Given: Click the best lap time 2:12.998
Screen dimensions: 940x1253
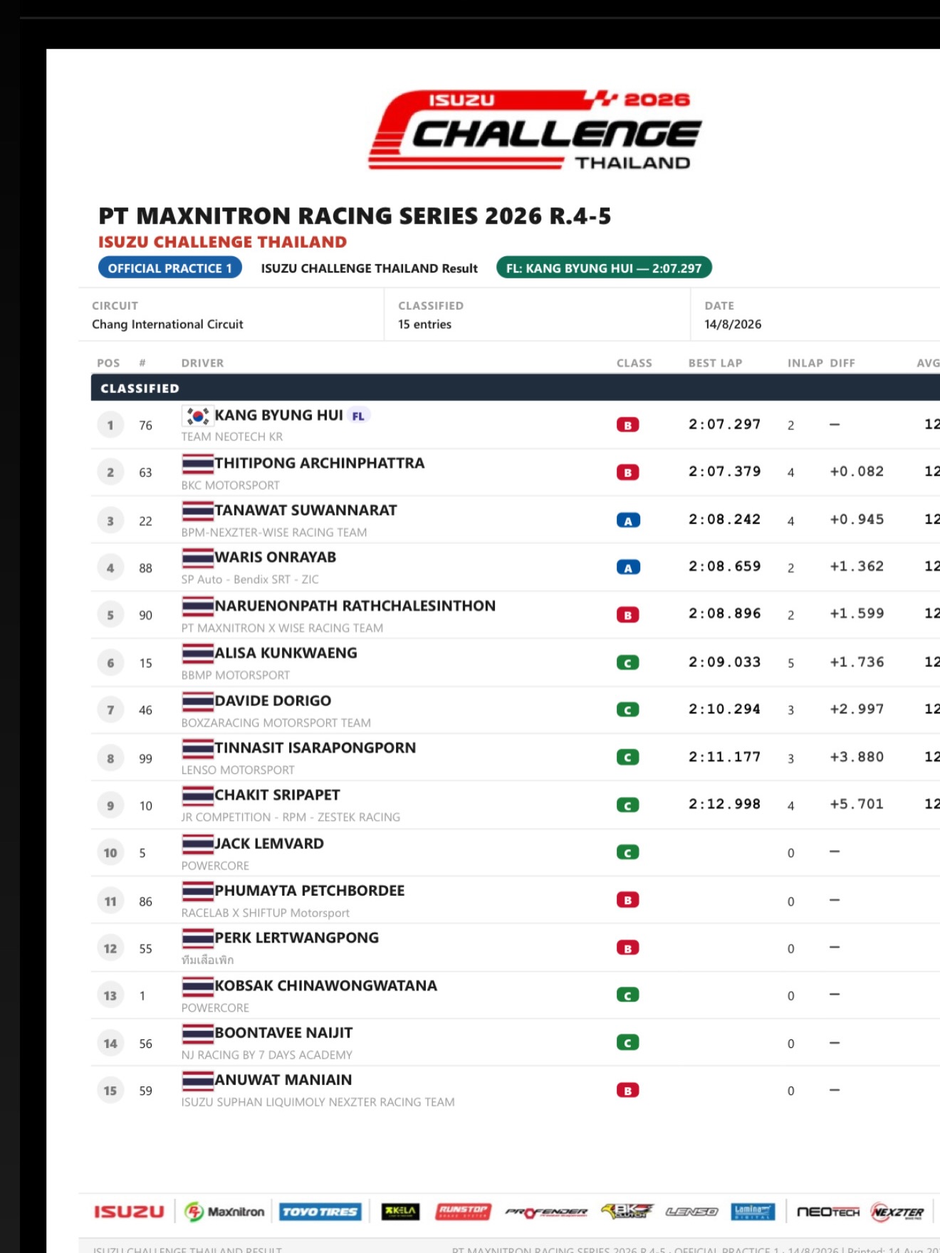Looking at the screenshot, I should tap(724, 804).
